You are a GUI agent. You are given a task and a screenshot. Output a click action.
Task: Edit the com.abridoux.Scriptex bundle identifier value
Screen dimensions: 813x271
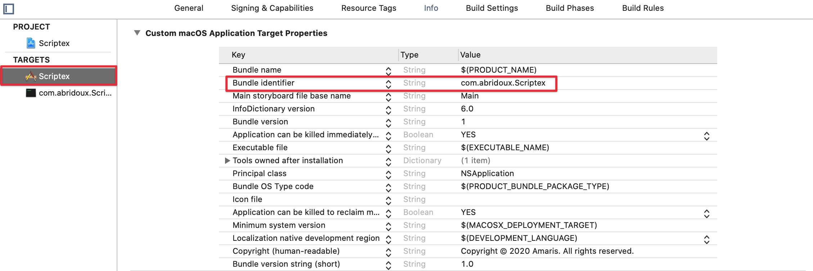tap(503, 83)
